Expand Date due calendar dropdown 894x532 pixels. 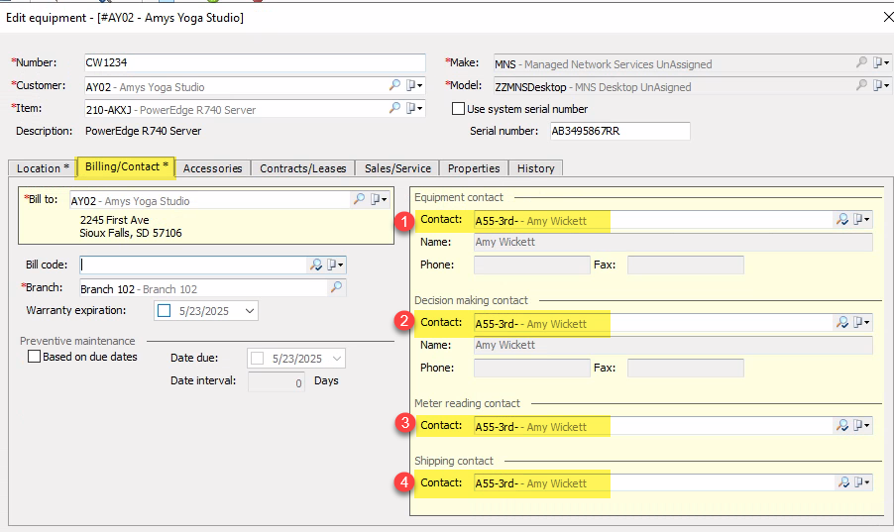(337, 358)
